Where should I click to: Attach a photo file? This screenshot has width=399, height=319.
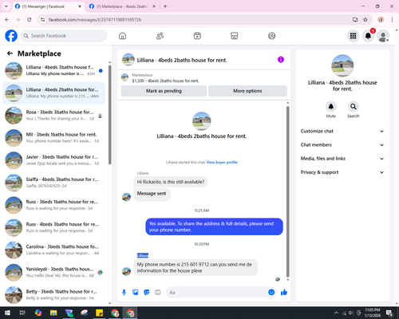(x=136, y=293)
